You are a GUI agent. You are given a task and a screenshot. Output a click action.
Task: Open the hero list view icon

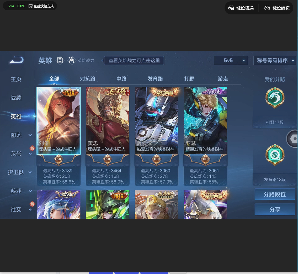tap(60, 60)
